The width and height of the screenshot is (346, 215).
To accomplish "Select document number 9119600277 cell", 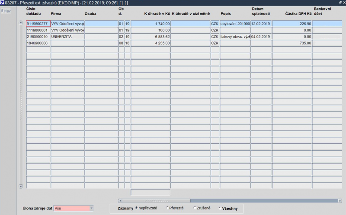I will coord(38,24).
